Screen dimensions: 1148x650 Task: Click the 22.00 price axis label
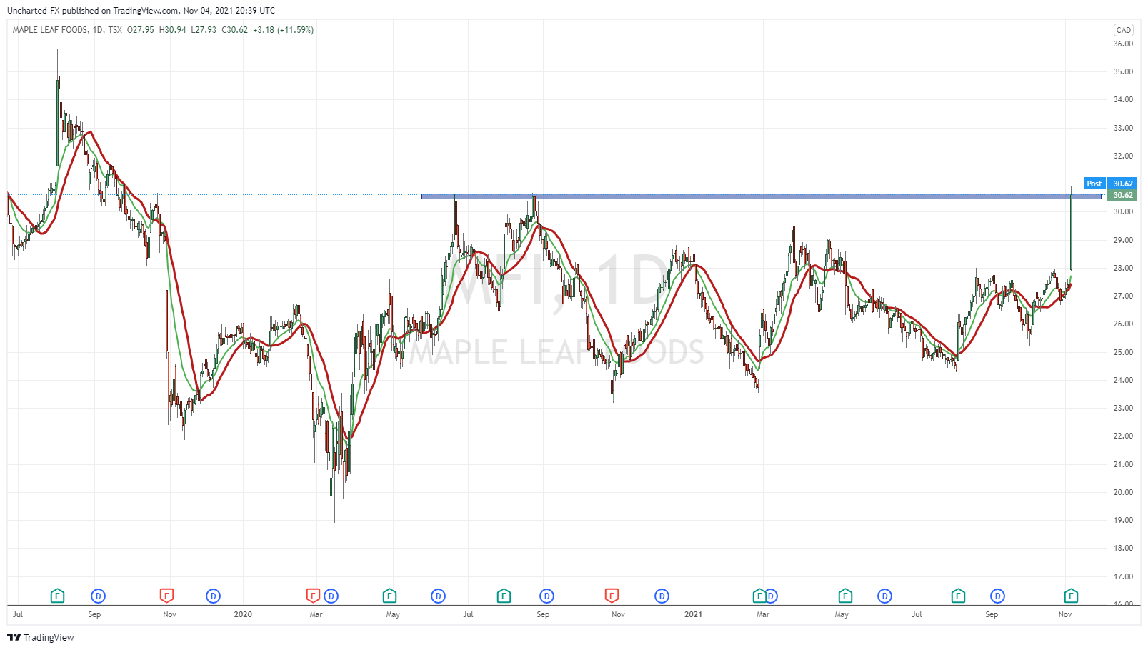(x=1123, y=436)
